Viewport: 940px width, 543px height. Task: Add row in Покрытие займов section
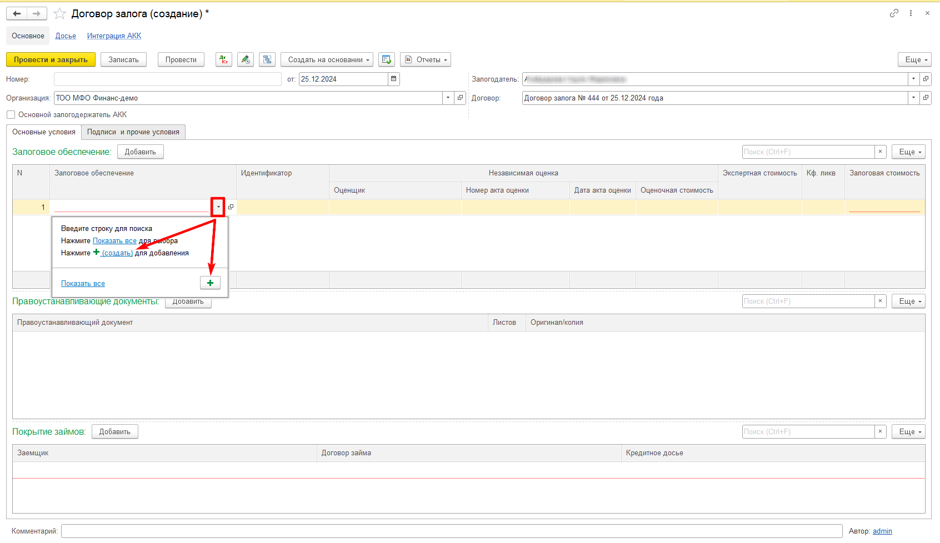pyautogui.click(x=115, y=431)
